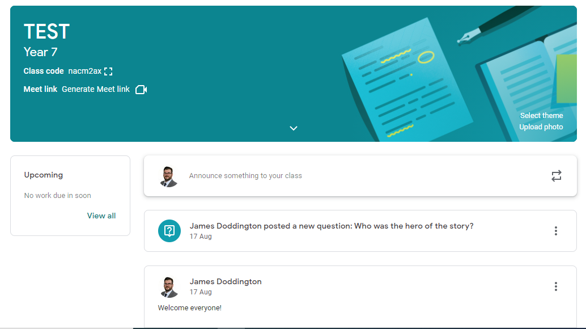
Task: Click the class code nacm2ax
Action: (x=85, y=71)
